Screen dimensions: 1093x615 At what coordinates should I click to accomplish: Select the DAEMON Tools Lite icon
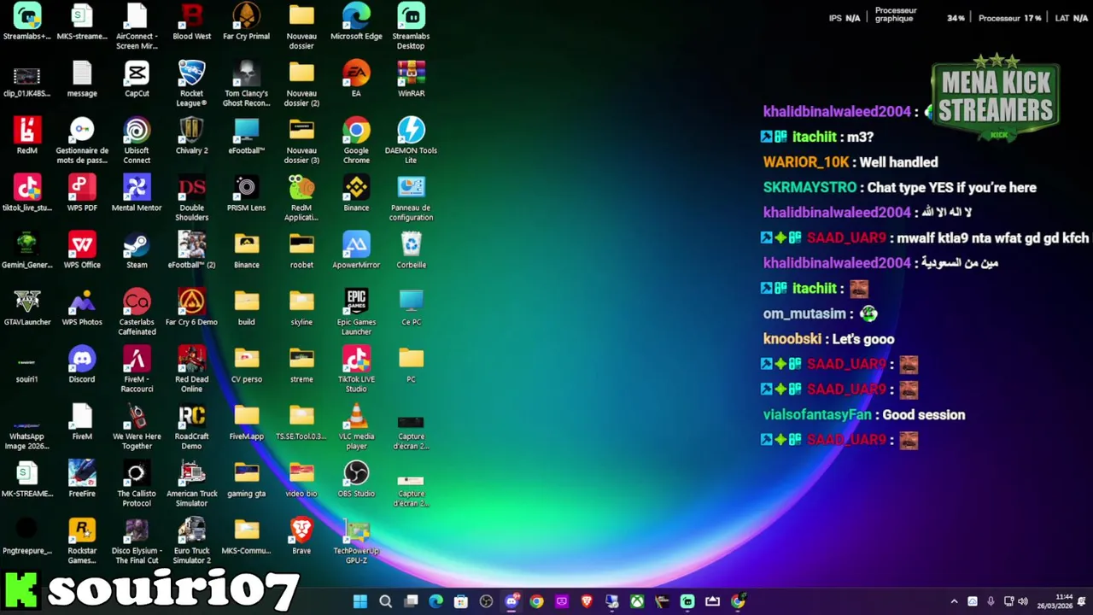[x=411, y=141]
